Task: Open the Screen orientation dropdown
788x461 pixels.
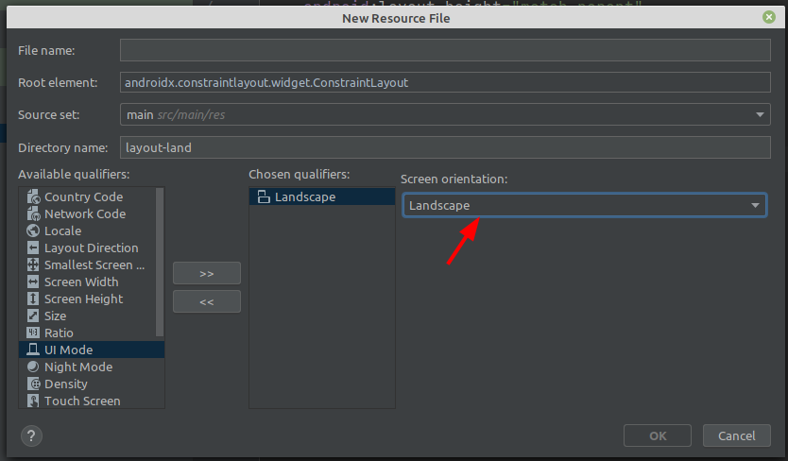Action: 584,206
